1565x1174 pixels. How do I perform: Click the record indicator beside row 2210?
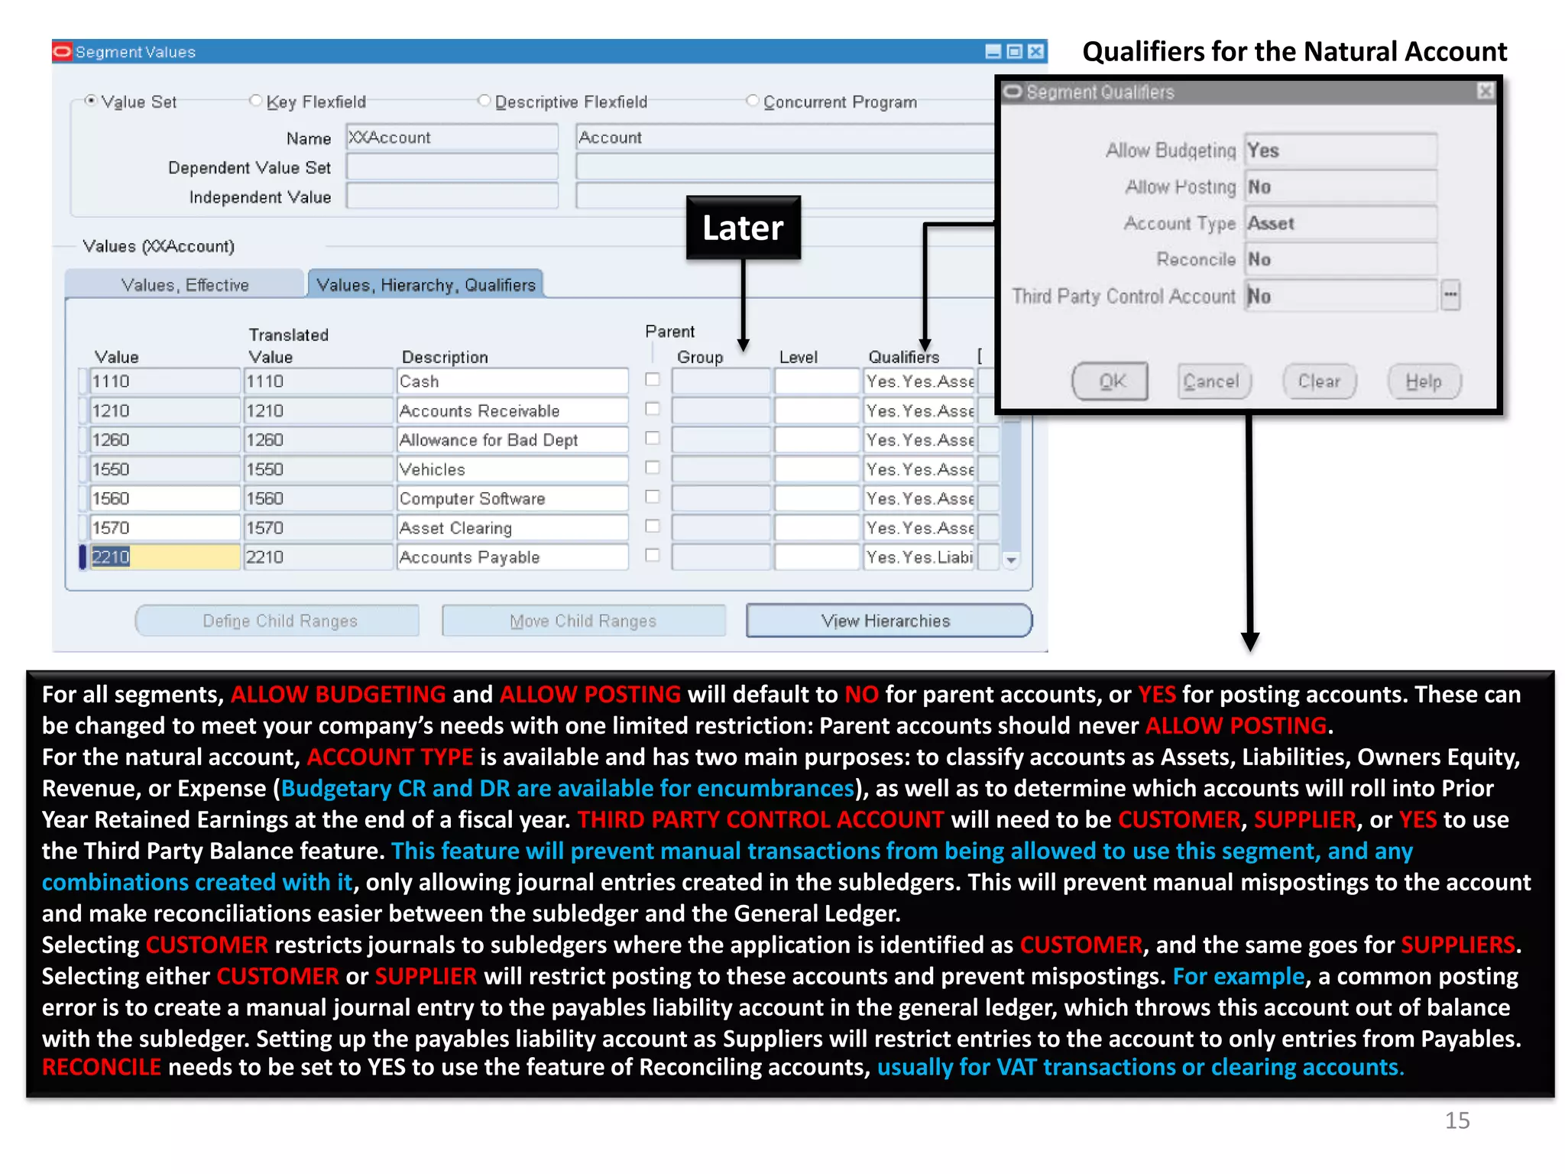point(83,556)
